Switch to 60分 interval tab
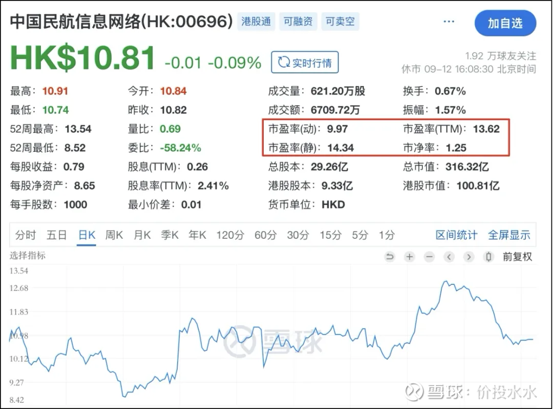This screenshot has height=409, width=553. click(266, 235)
